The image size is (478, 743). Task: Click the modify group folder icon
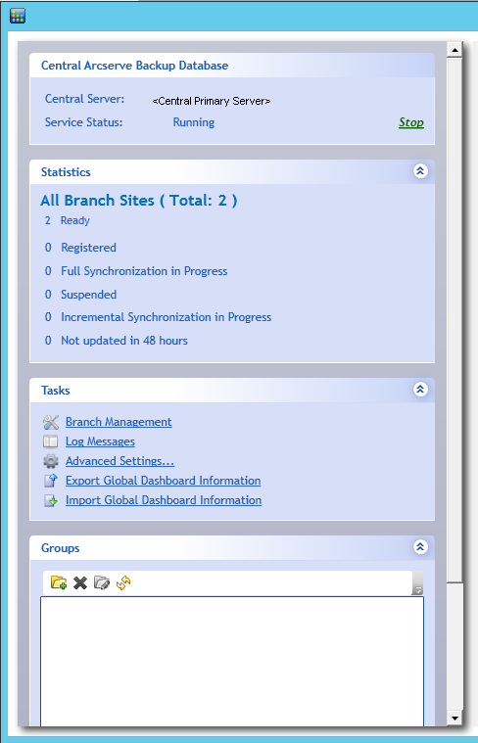tap(102, 582)
